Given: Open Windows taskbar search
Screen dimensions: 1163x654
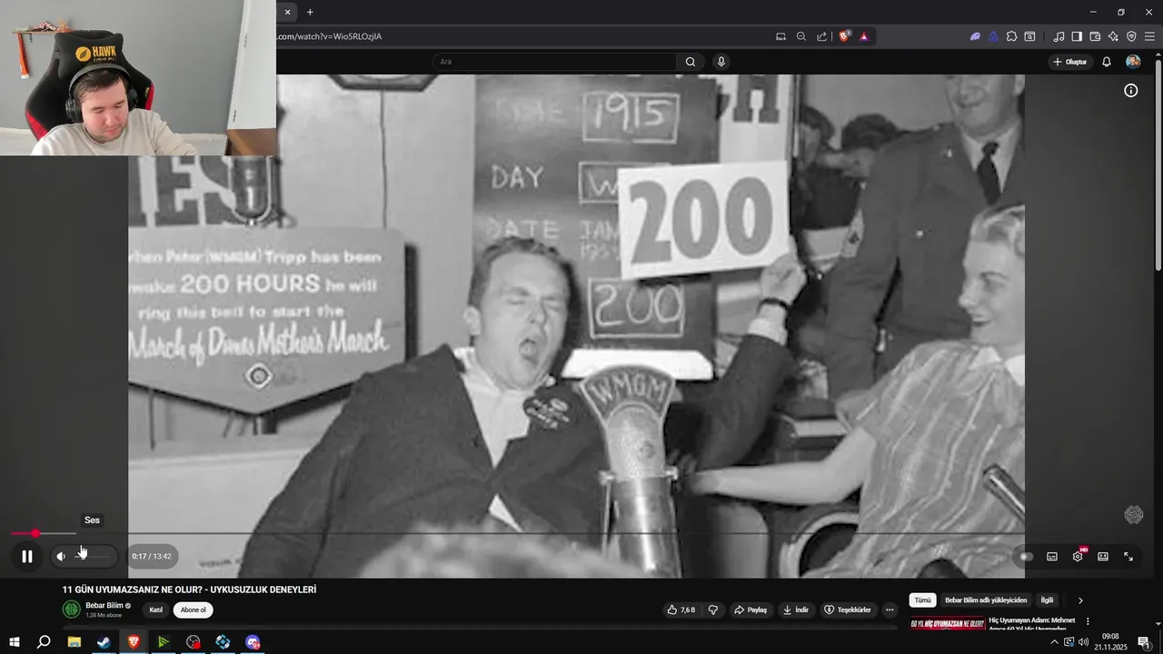Looking at the screenshot, I should pos(44,642).
